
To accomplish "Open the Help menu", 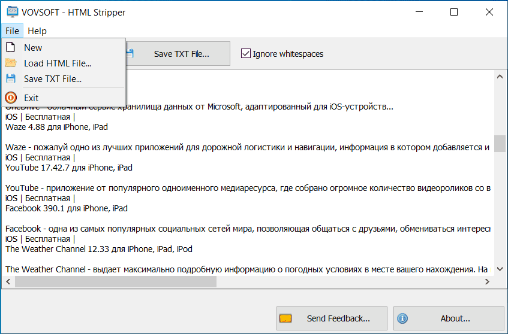I will (x=37, y=31).
